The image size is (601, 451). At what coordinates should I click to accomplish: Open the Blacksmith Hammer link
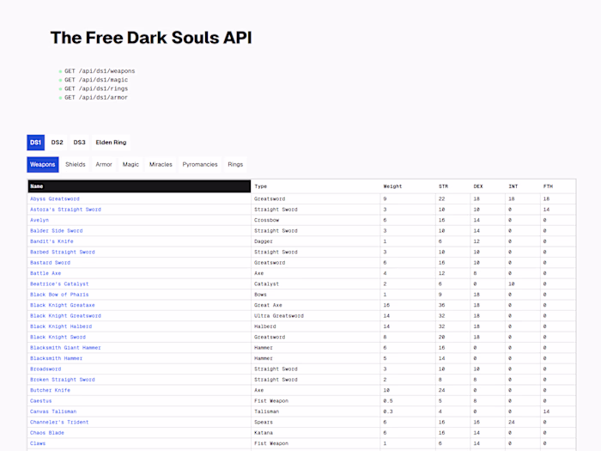coord(57,358)
